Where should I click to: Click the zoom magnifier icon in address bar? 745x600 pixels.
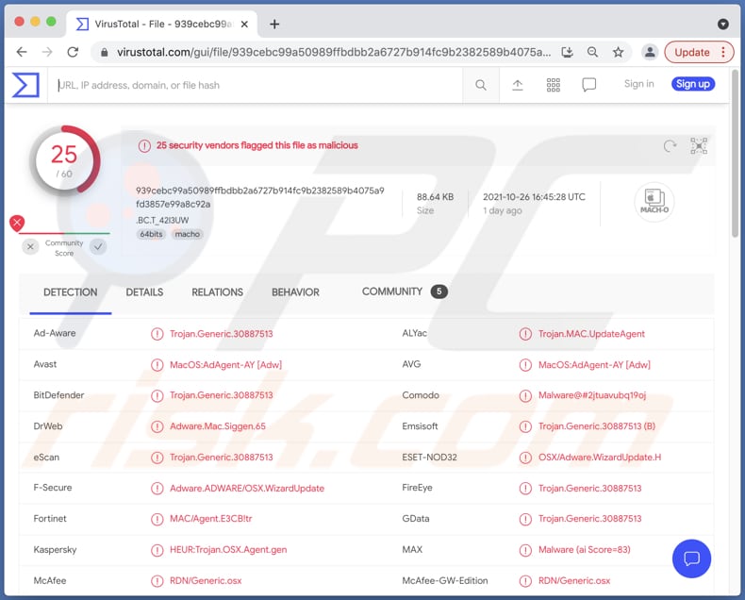[592, 52]
